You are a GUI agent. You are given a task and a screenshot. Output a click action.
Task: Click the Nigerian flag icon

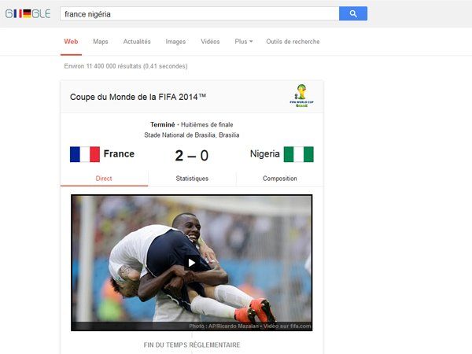point(299,154)
